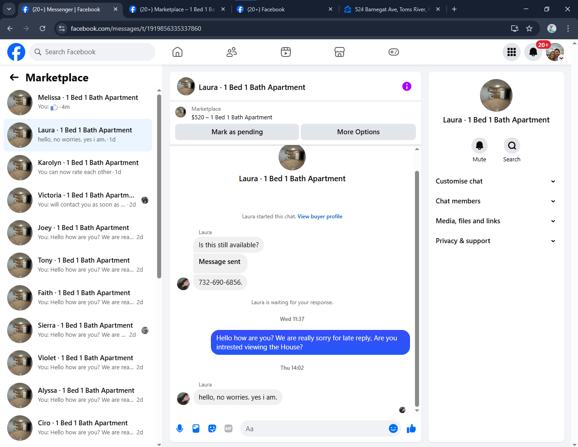
Task: Choose a sticker with the sticker icon
Action: [212, 428]
